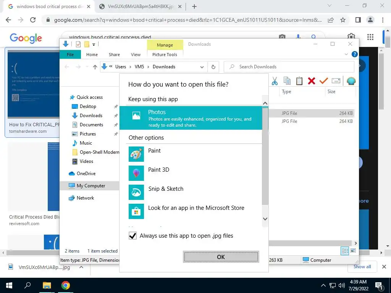Image resolution: width=391 pixels, height=293 pixels.
Task: Click the Open-Shell seashell icon
Action: pyautogui.click(x=351, y=81)
